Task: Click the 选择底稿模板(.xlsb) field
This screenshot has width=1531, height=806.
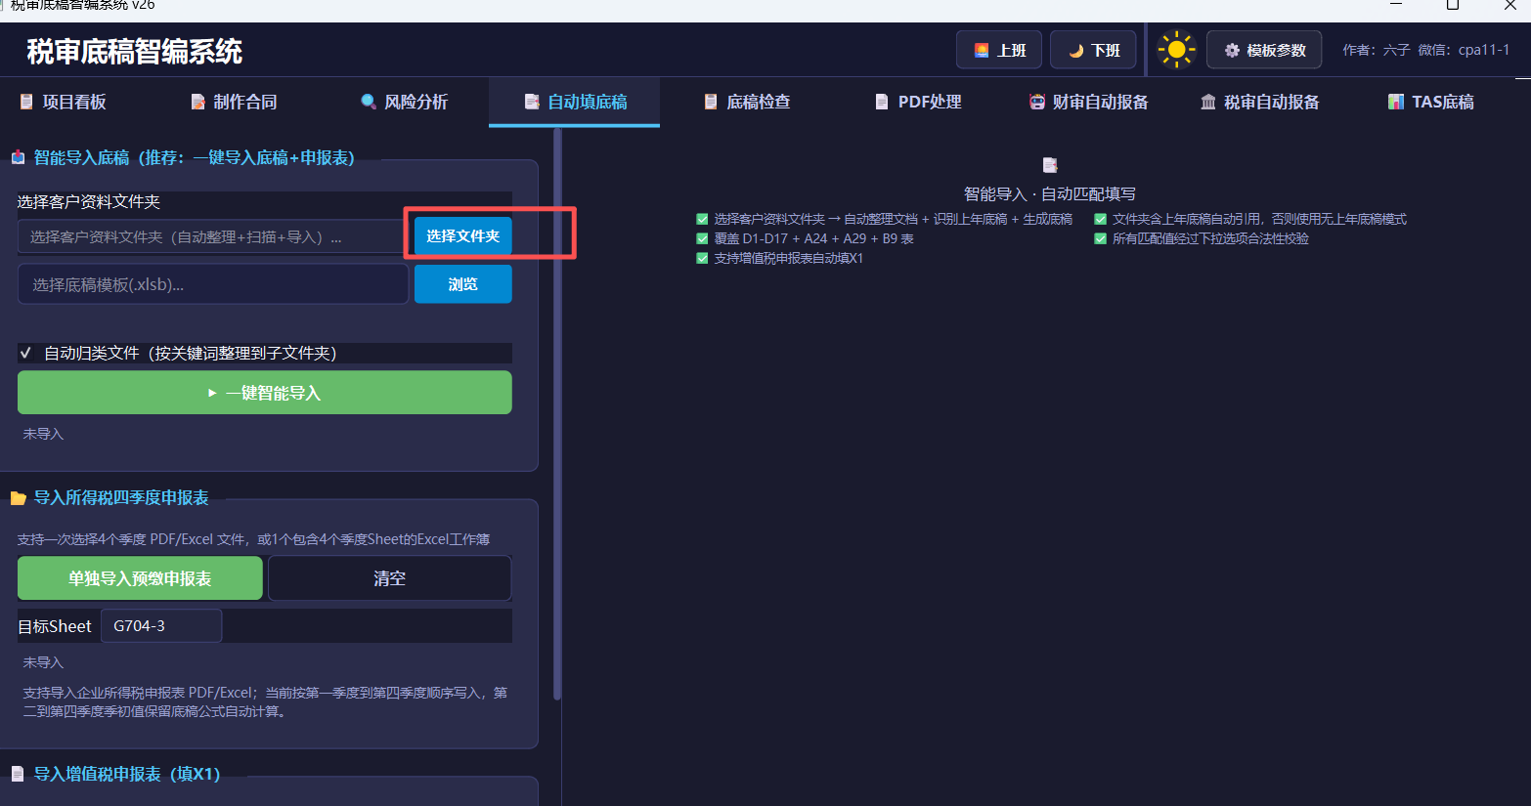Action: click(x=213, y=284)
